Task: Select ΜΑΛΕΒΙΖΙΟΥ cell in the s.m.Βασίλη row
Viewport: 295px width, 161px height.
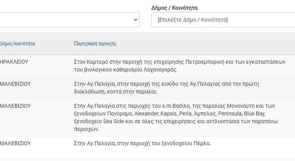Action: 15,106
